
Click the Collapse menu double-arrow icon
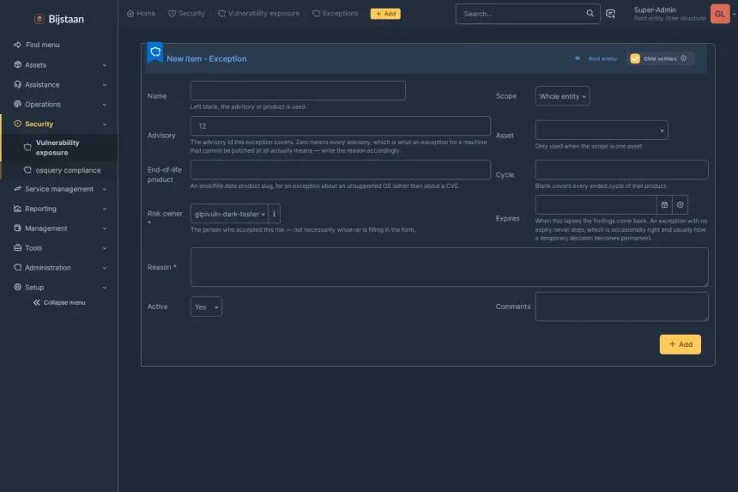[x=37, y=302]
